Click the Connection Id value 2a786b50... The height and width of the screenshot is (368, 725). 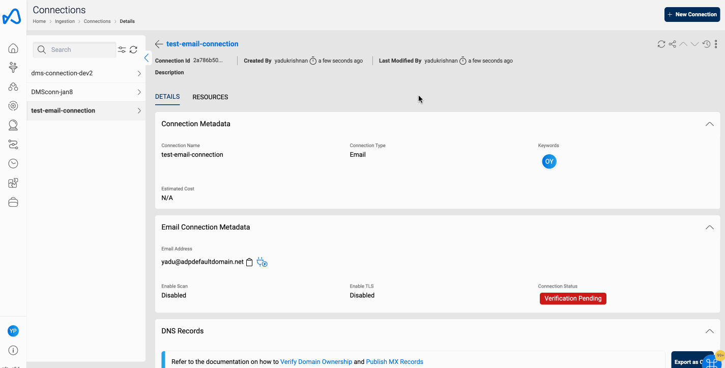point(208,61)
